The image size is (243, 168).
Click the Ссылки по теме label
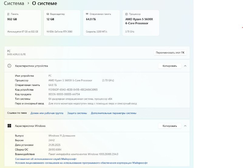17,113
